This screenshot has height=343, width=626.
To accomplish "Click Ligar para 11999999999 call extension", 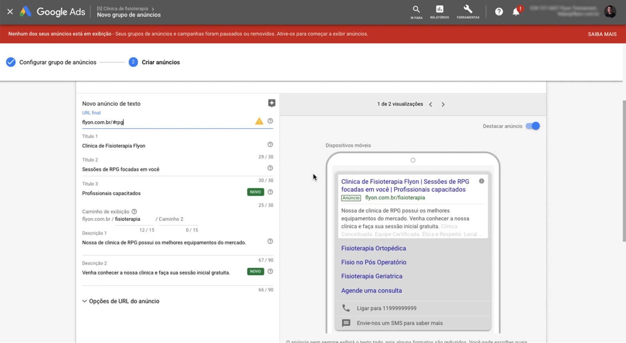I will tap(387, 308).
